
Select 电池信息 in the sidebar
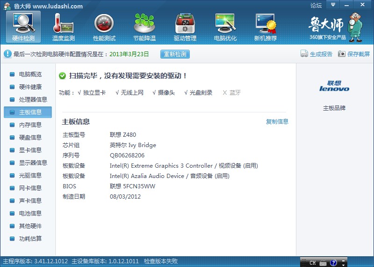coord(28,214)
